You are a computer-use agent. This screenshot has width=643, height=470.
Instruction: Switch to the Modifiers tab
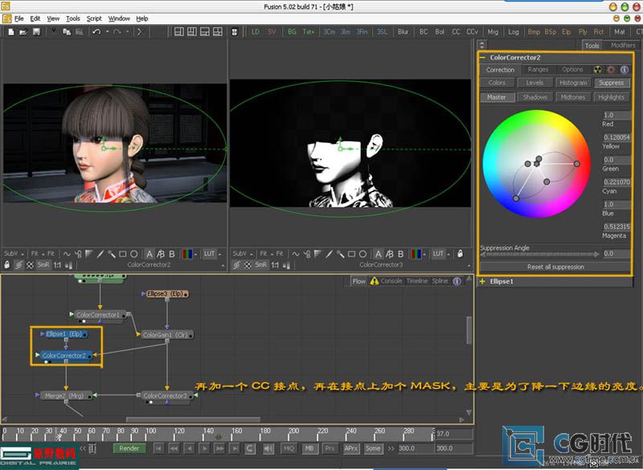[x=622, y=46]
